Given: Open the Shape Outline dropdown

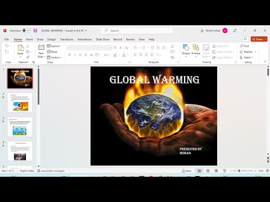Looking at the screenshot, I should click(223, 52).
